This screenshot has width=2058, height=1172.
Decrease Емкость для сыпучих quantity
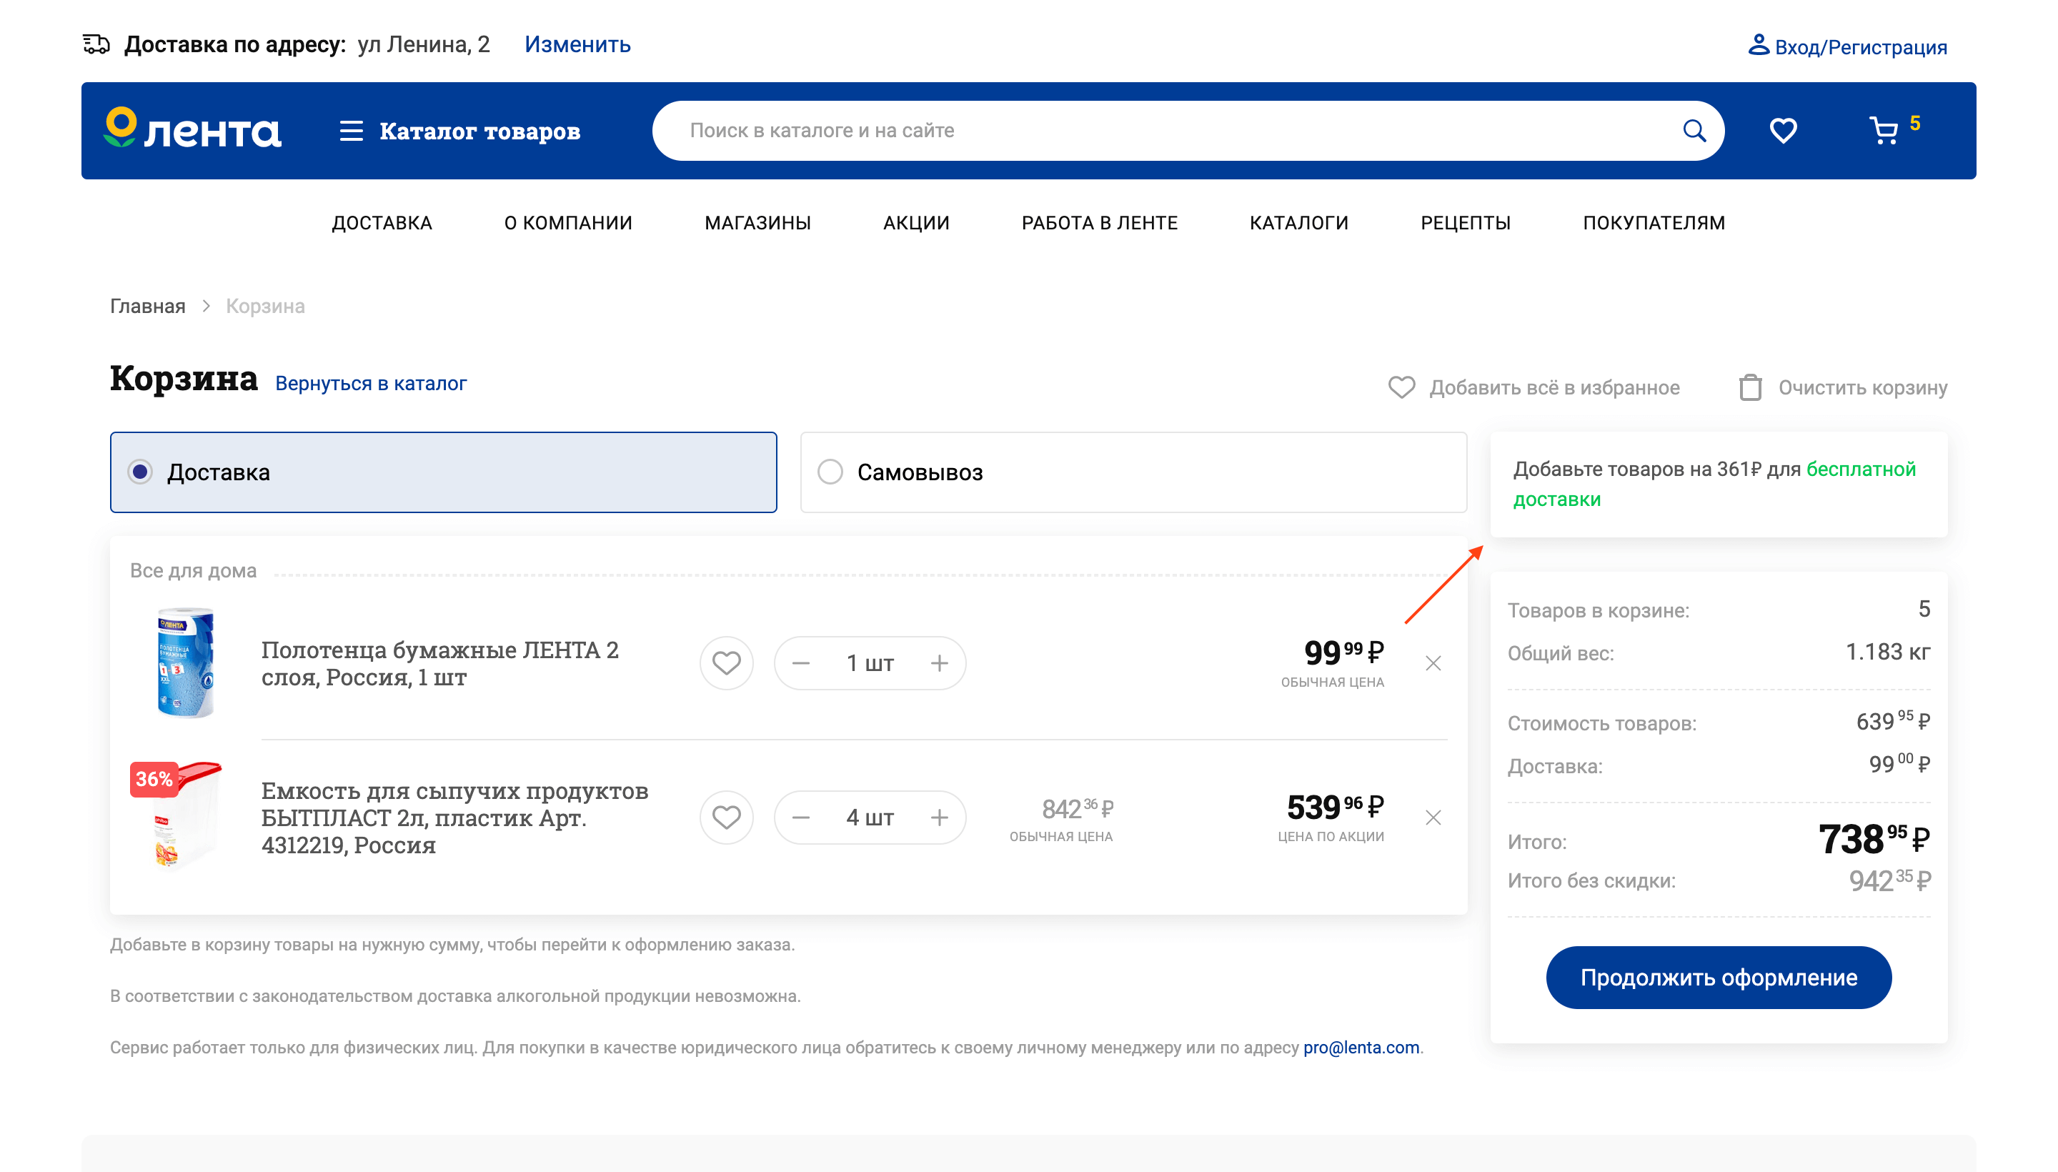point(800,818)
